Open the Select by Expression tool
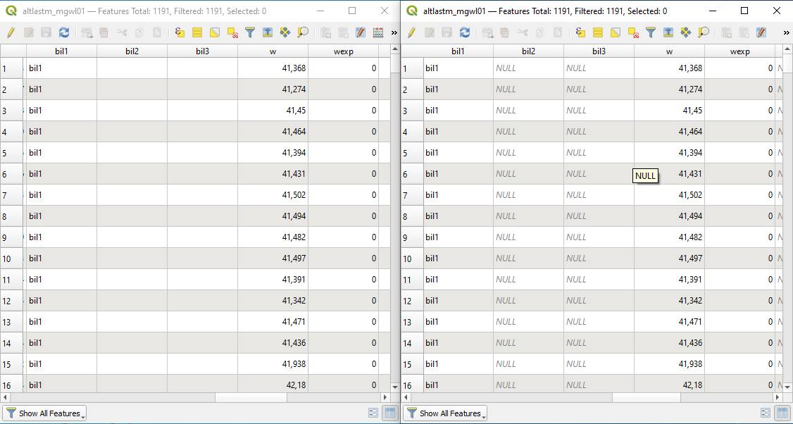The image size is (793, 424). pyautogui.click(x=179, y=33)
